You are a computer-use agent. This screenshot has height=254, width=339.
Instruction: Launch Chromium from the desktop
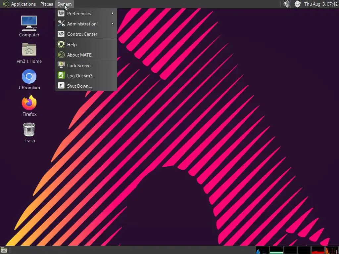point(29,76)
